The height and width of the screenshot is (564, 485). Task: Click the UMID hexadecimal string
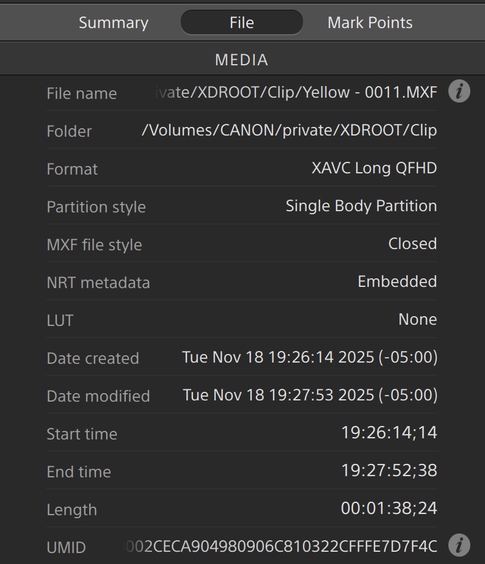pyautogui.click(x=282, y=546)
